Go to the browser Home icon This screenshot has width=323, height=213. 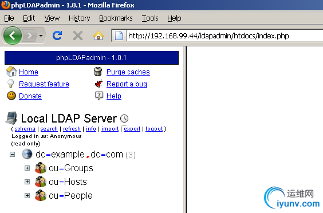click(x=99, y=35)
